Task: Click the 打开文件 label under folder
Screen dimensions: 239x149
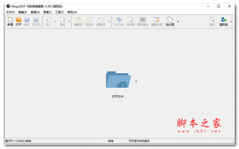Action: pyautogui.click(x=118, y=97)
